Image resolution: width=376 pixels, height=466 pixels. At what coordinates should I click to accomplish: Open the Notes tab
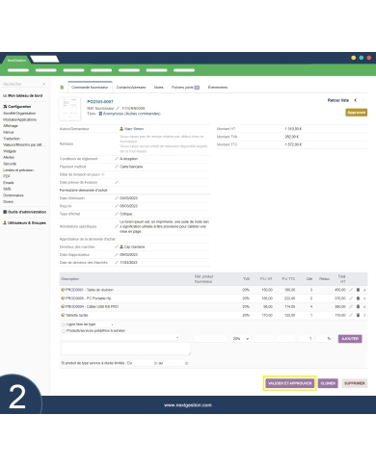point(158,88)
